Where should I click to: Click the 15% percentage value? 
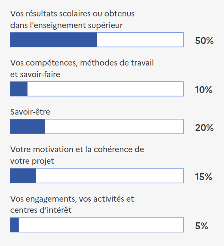click(204, 177)
